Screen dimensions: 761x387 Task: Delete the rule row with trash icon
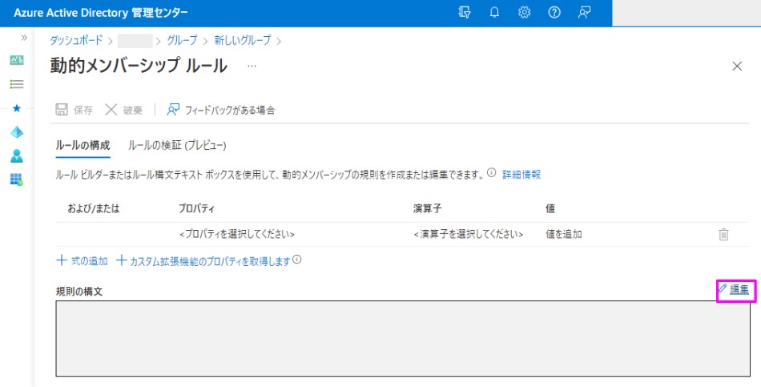click(723, 234)
